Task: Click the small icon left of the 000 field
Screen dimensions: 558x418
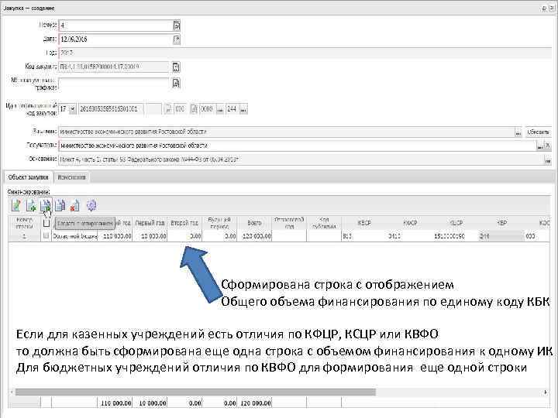Action: (x=168, y=109)
